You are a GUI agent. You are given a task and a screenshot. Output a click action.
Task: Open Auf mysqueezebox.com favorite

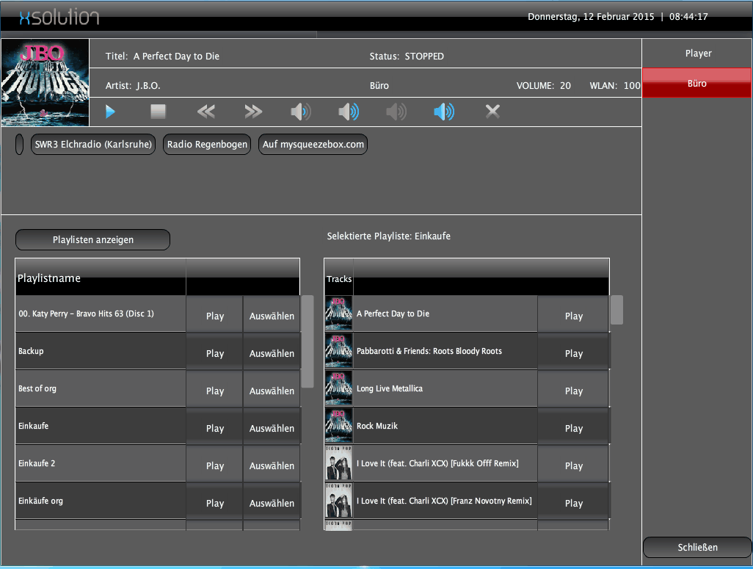tap(313, 145)
